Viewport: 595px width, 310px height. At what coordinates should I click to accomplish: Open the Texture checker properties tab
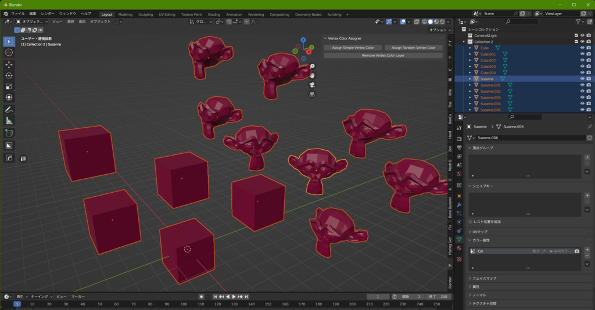tap(459, 259)
